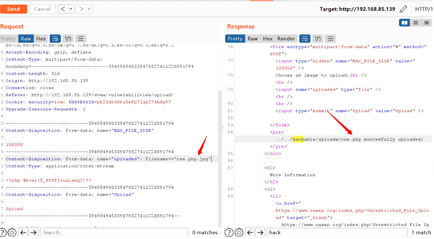Switch to side-by-side layout view
The image size is (434, 239).
pos(405,23)
